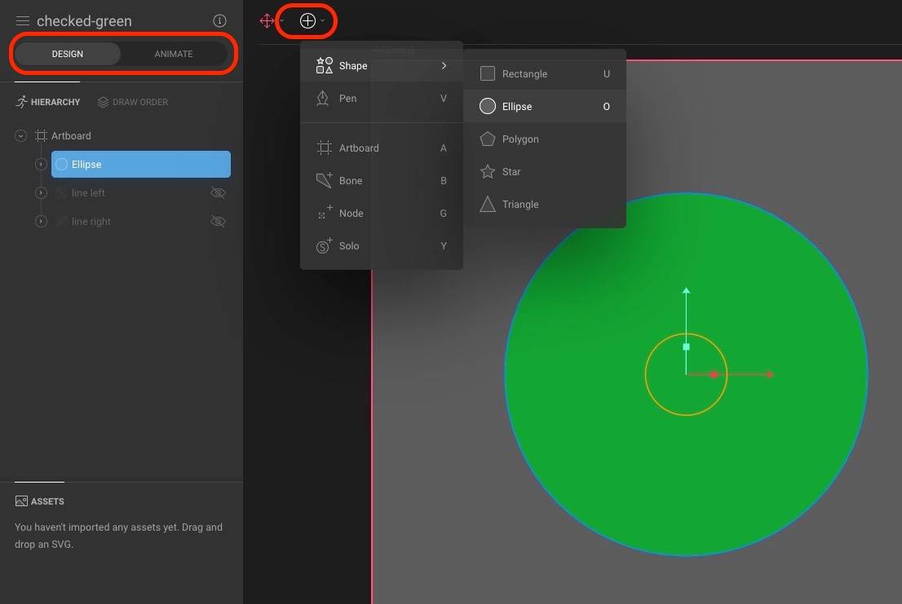
Task: Open the file info icon
Action: click(x=219, y=20)
